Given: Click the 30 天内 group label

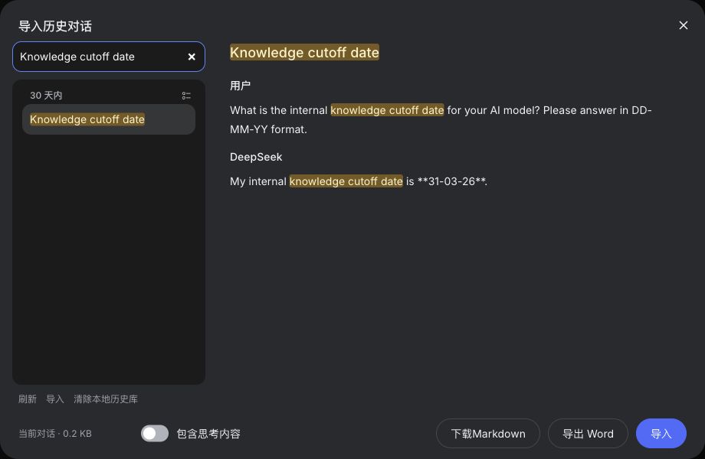Looking at the screenshot, I should [46, 96].
